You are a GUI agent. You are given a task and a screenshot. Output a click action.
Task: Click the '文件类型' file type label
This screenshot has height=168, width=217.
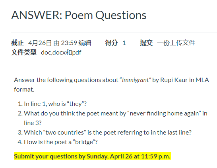pyautogui.click(x=24, y=53)
